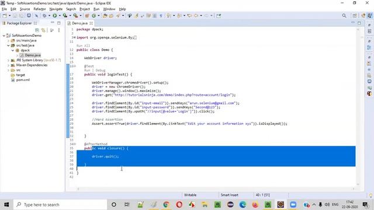The image size is (374, 210).
Task: Open the Windows Start menu
Action: point(6,205)
